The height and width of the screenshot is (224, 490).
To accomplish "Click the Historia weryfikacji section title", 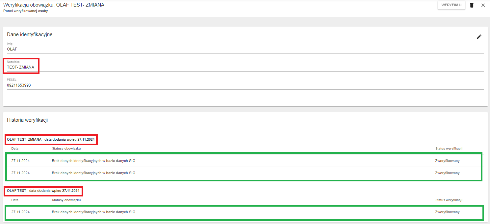I will tap(27, 120).
